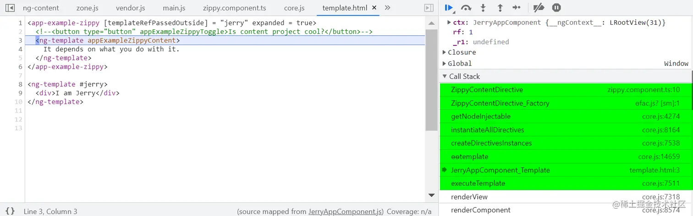
Task: Click the '_r1: undefined' scope variable
Action: point(481,42)
